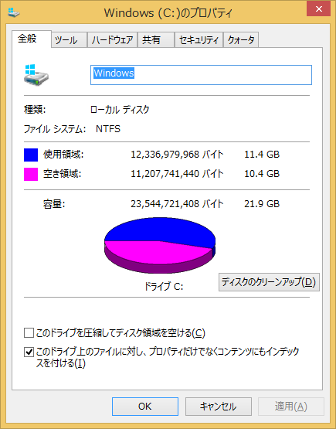Click the キャンセル button
The height and width of the screenshot is (429, 336).
[219, 407]
